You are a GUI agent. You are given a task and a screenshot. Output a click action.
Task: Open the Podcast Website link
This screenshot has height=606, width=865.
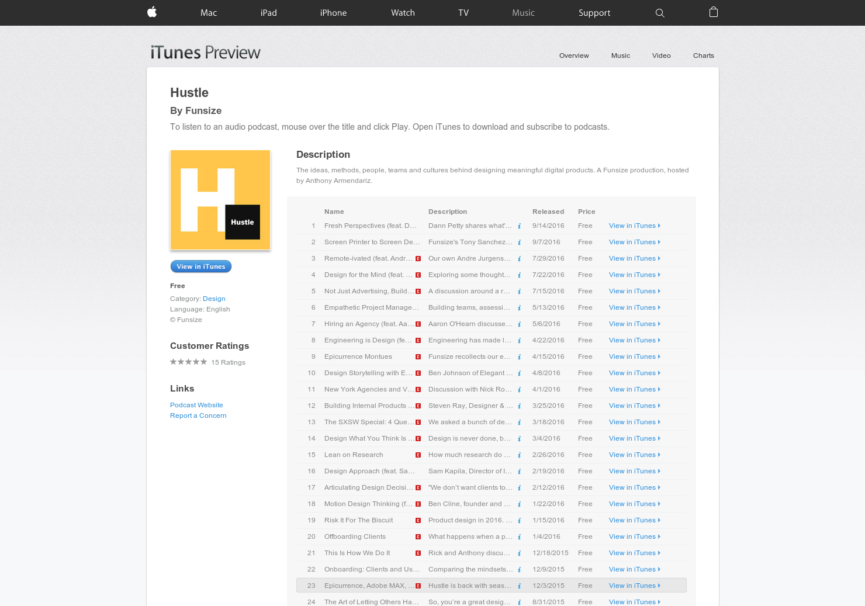[196, 405]
